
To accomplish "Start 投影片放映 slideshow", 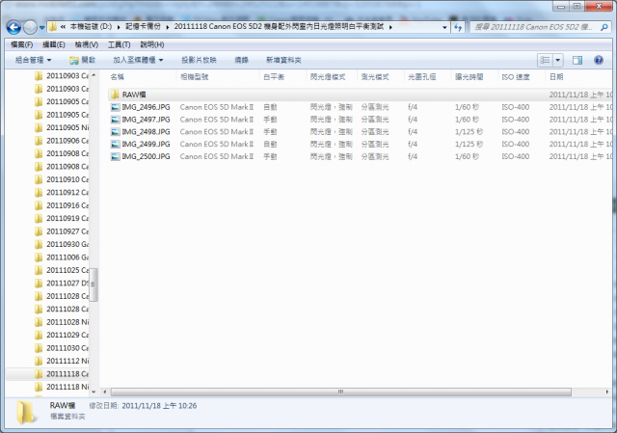I will tap(199, 60).
